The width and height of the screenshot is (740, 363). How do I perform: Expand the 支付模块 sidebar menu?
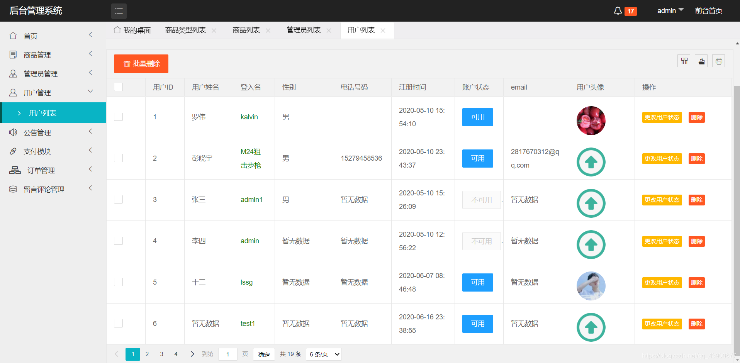point(90,150)
